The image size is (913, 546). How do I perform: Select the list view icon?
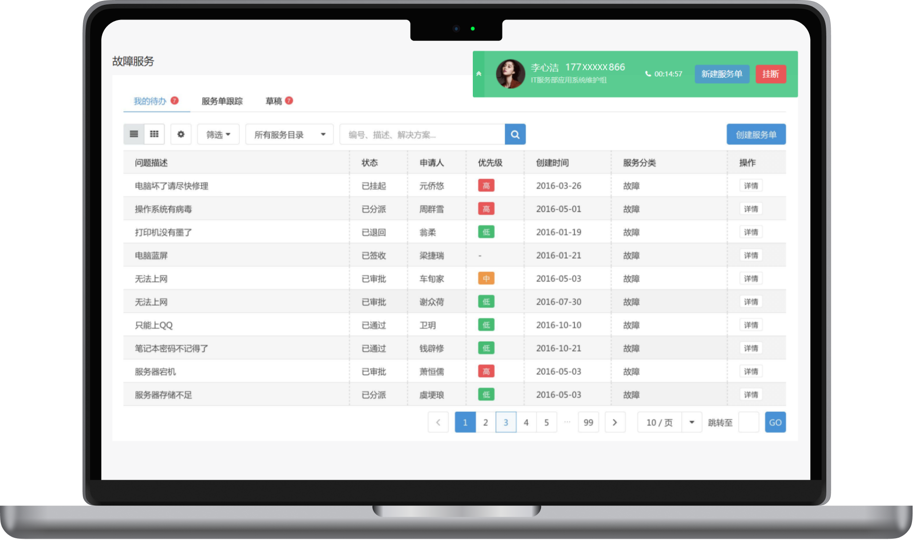pos(133,134)
